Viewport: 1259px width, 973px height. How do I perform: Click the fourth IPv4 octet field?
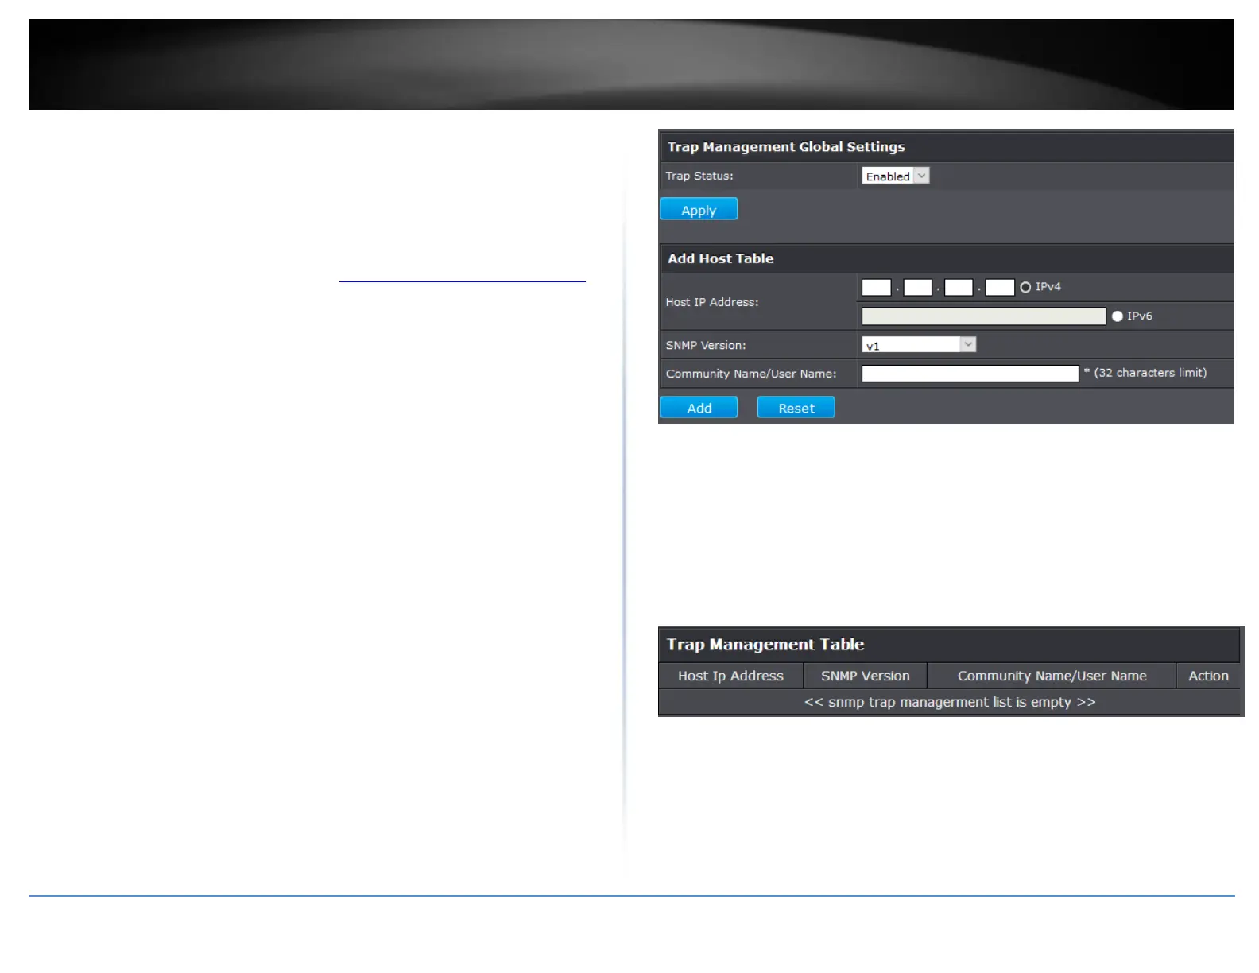pos(1000,287)
